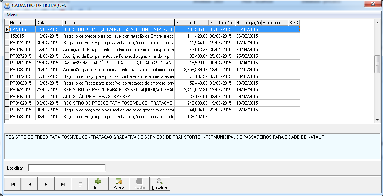Click the Inclui button with green plus
The height and width of the screenshot is (196, 383).
click(98, 184)
